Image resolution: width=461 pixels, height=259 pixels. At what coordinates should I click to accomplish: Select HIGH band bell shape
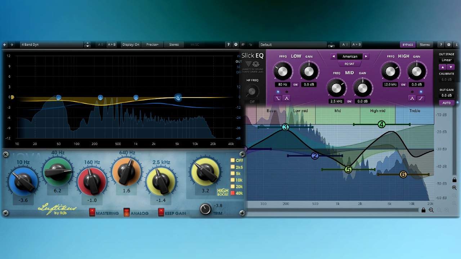coord(412,98)
